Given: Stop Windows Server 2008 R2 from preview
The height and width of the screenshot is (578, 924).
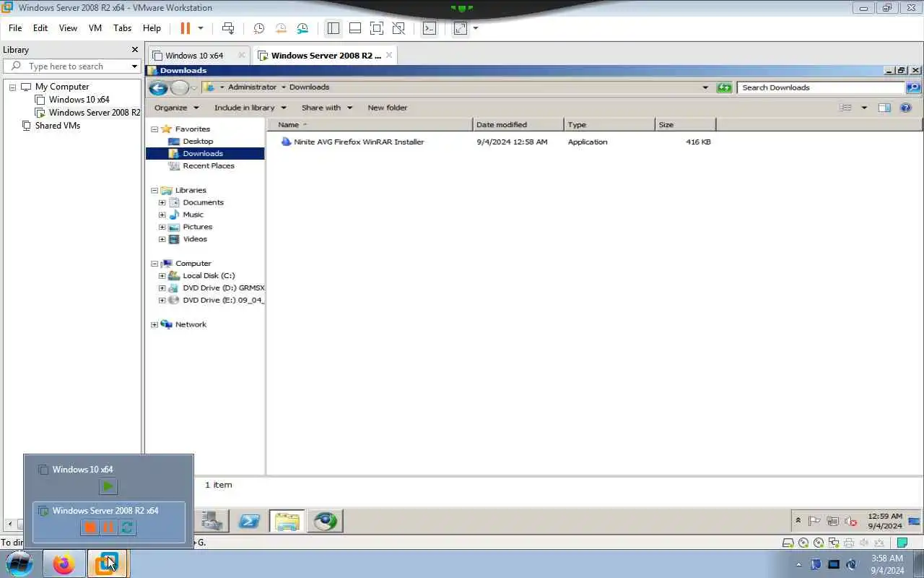Looking at the screenshot, I should click(x=90, y=527).
